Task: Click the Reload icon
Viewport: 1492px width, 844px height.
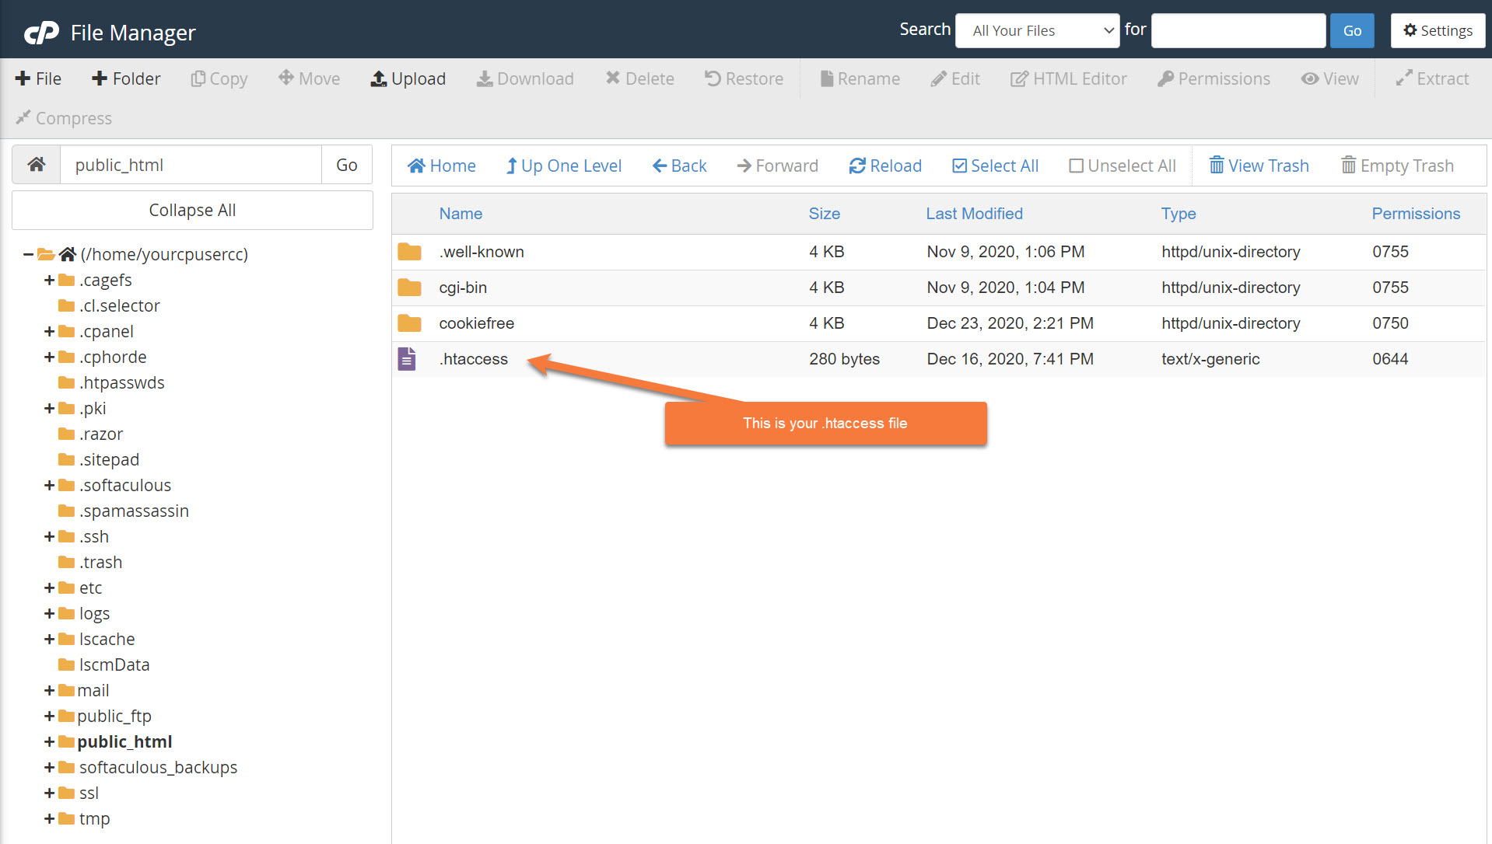Action: (x=857, y=166)
